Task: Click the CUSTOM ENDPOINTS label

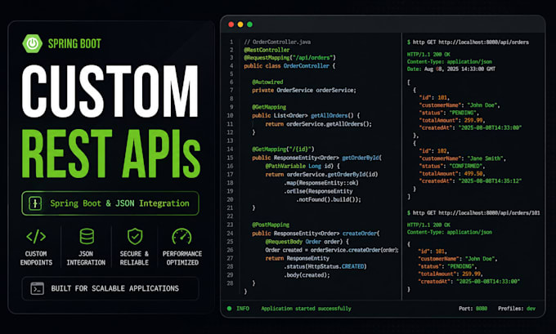Action: tap(36, 258)
